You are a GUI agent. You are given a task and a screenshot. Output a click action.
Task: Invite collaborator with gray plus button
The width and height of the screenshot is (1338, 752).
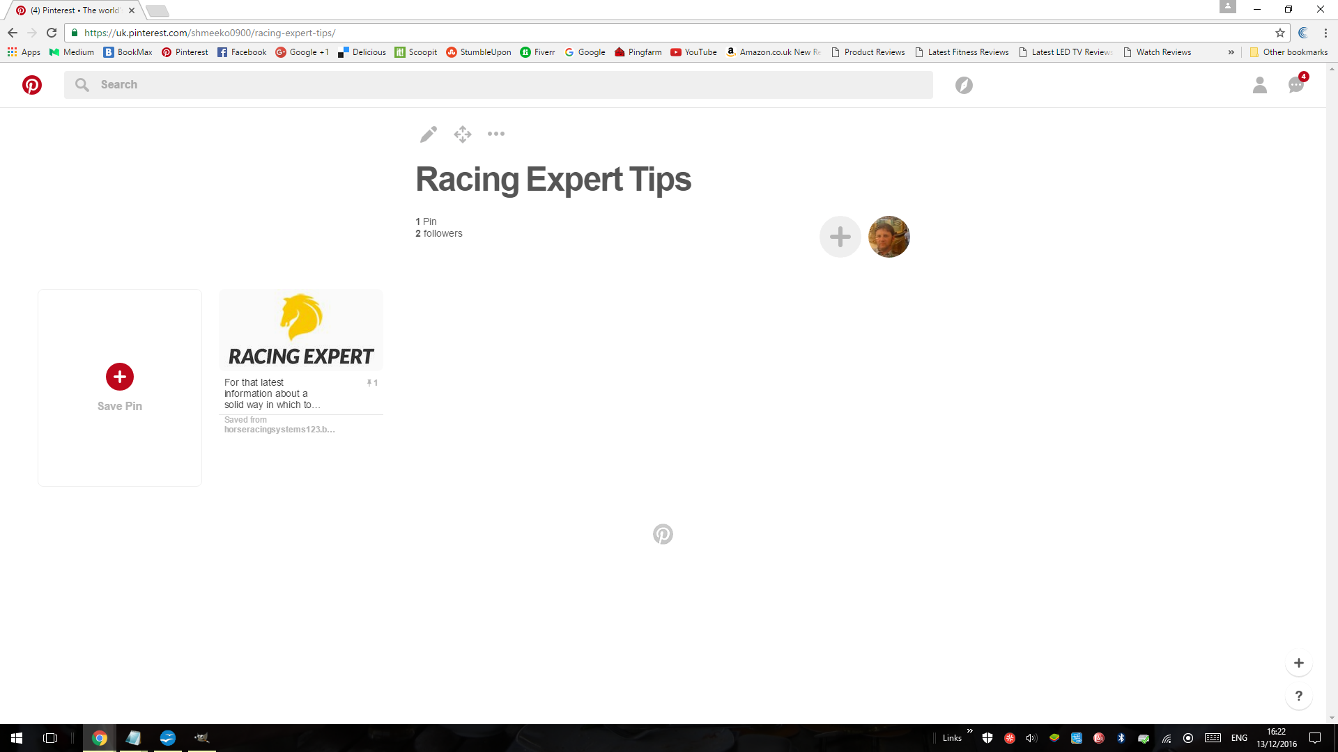(x=840, y=237)
